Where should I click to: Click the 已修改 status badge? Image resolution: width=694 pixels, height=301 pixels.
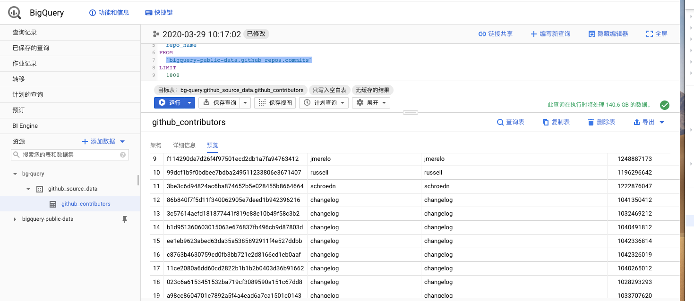pos(257,34)
